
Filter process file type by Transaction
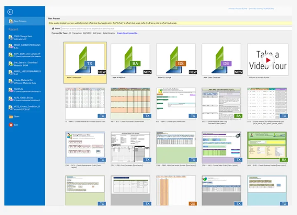click(x=77, y=33)
